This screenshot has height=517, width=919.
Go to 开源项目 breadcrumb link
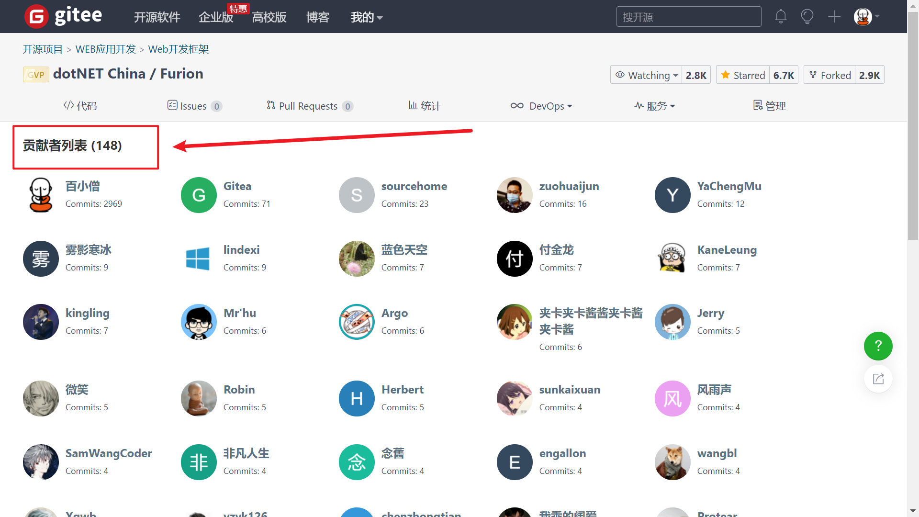click(x=43, y=49)
